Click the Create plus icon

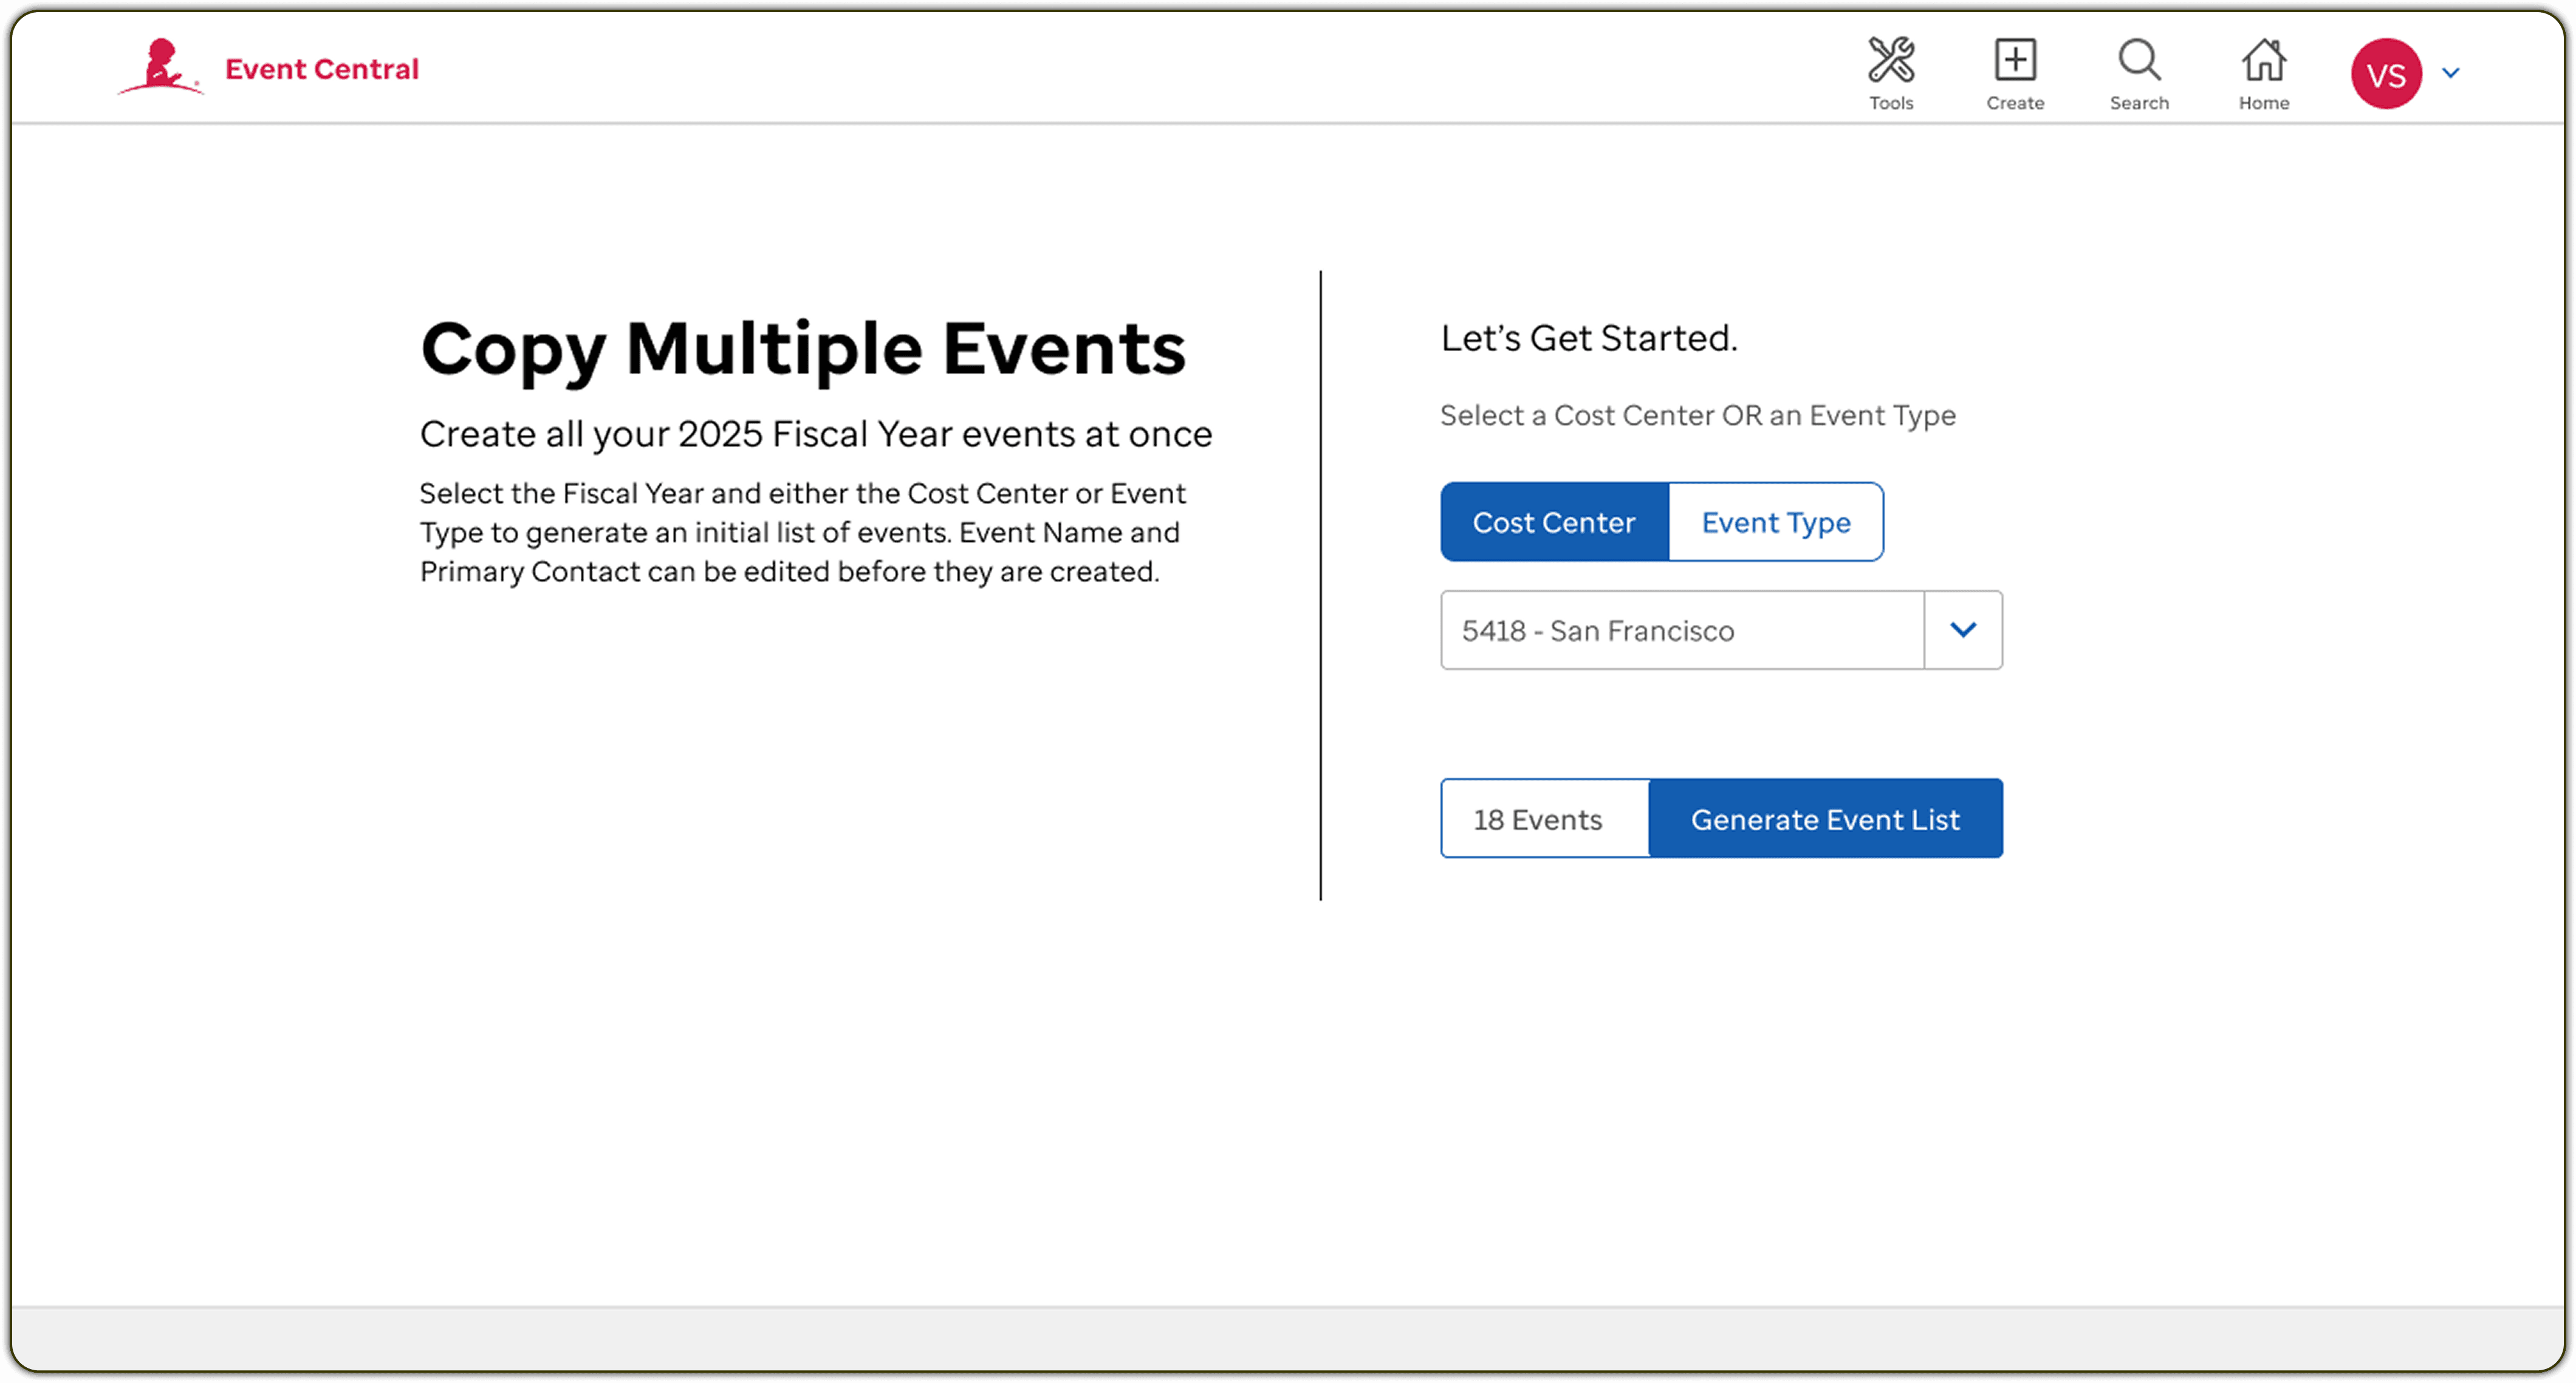tap(2014, 61)
